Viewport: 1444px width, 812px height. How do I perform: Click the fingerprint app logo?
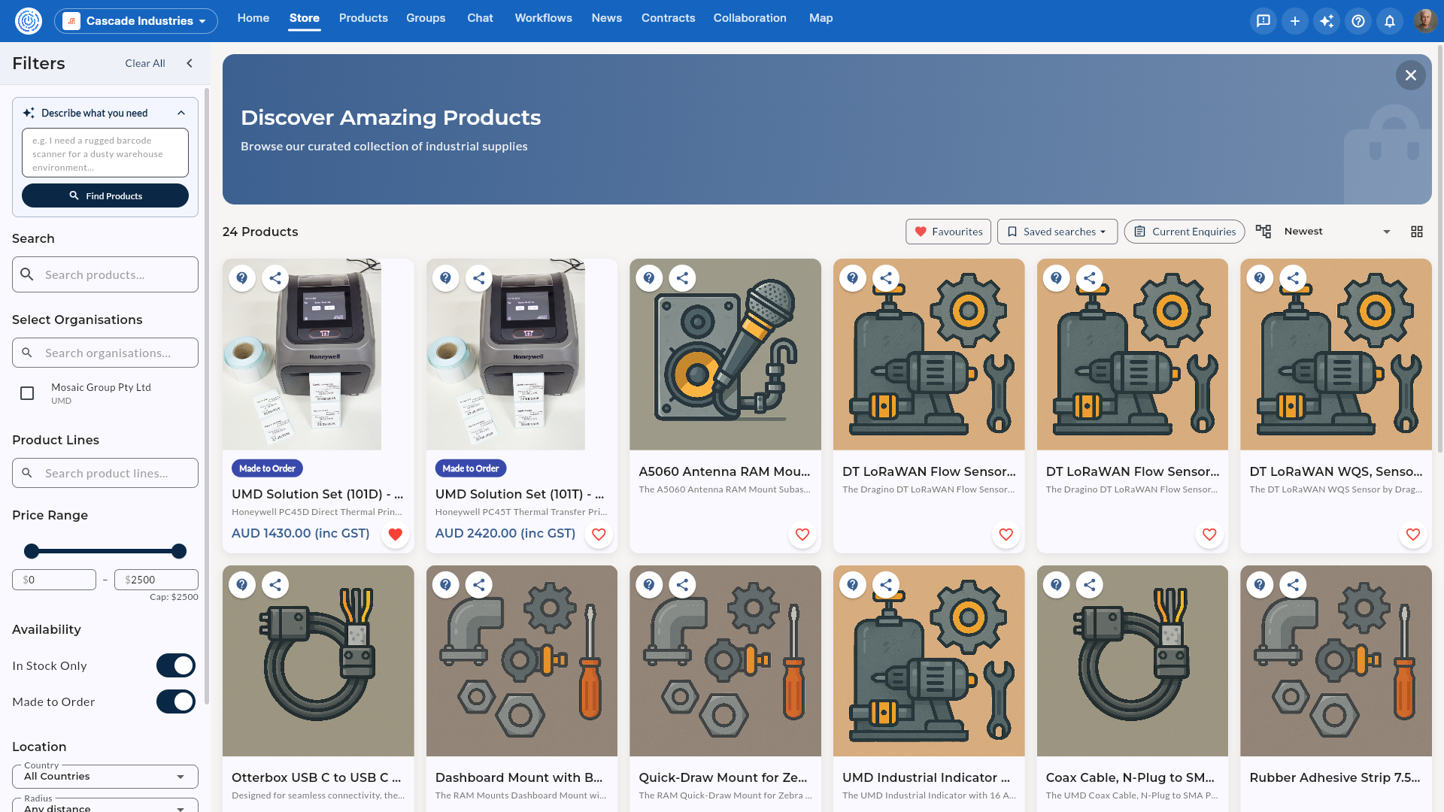point(29,21)
